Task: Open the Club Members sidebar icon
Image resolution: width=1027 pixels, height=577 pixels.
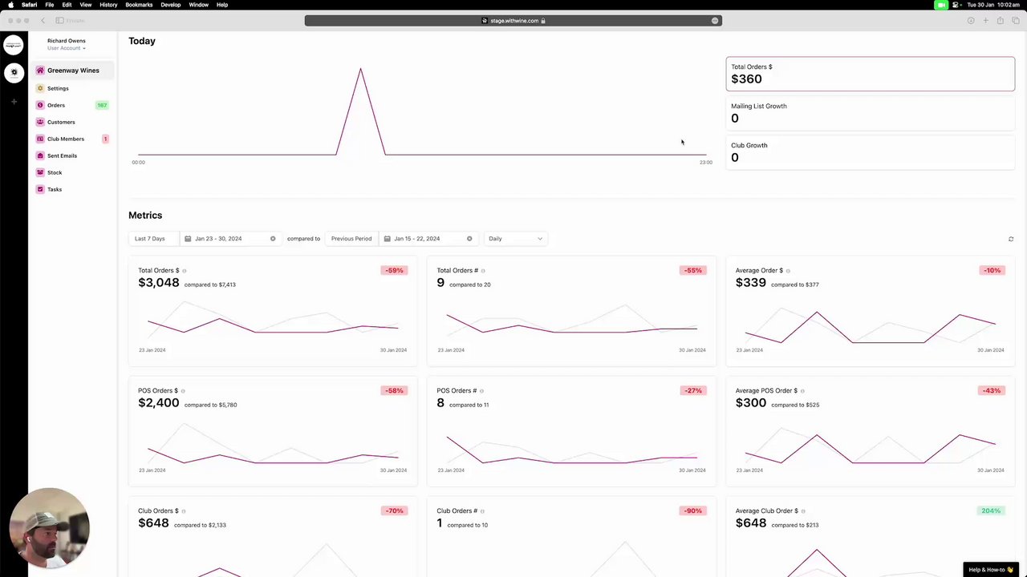Action: pyautogui.click(x=40, y=139)
